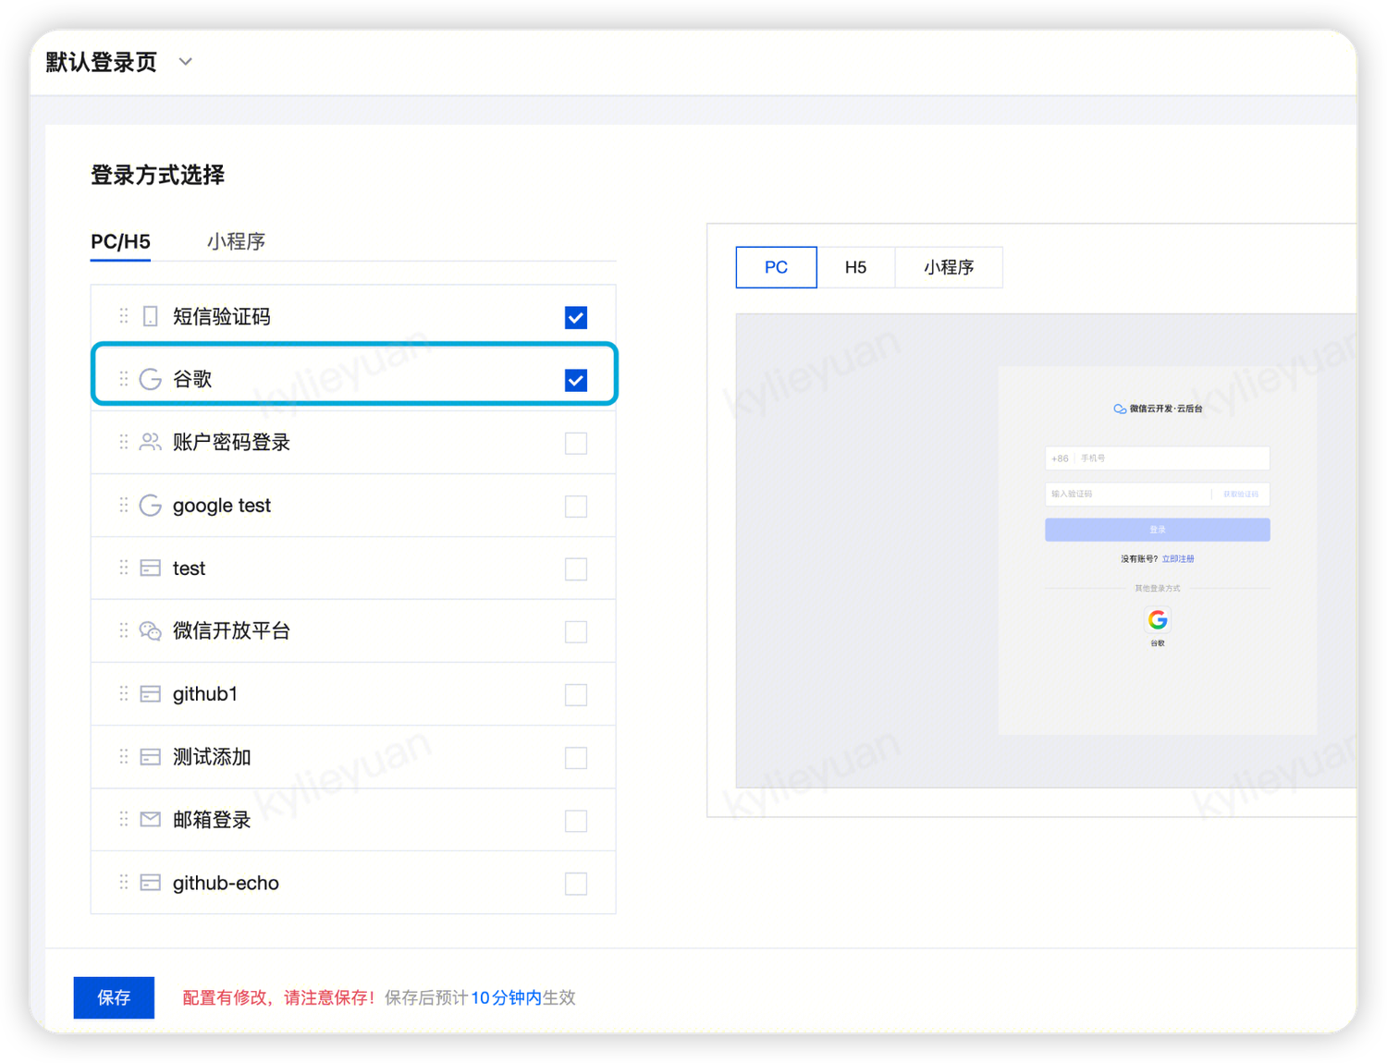
Task: Select the envelope icon beside 邮箱登录
Action: (x=150, y=819)
